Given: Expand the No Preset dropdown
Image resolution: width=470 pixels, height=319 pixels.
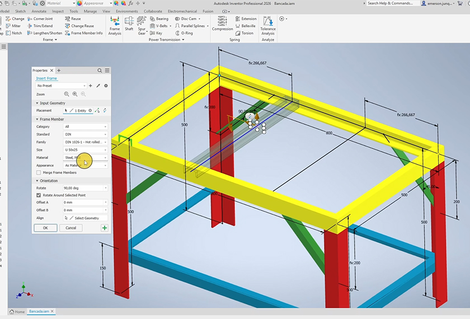Looking at the screenshot, I should (x=61, y=86).
